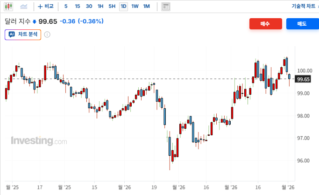This screenshot has width=319, height=195.
Task: Click the 99.00 price axis label
Action: pyautogui.click(x=303, y=93)
